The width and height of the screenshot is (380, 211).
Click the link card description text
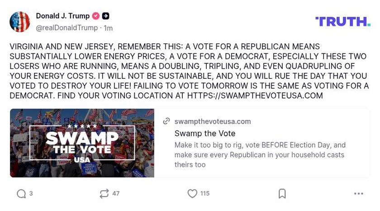260,154
